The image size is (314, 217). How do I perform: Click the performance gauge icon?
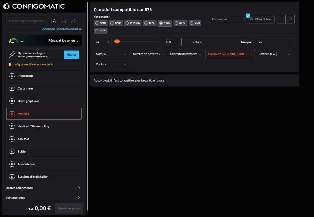pos(13,41)
